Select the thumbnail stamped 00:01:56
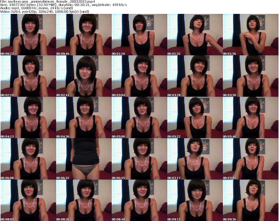The height and width of the screenshot is (221, 279). [x=251, y=35]
